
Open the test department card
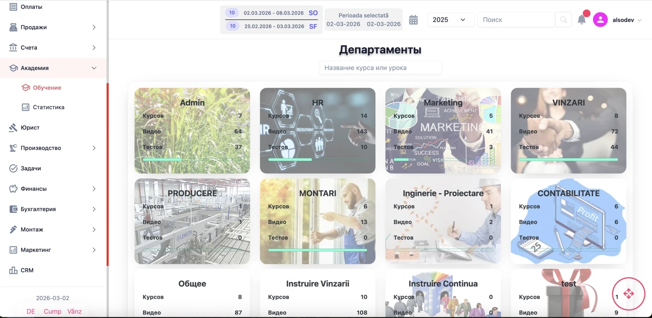569,294
